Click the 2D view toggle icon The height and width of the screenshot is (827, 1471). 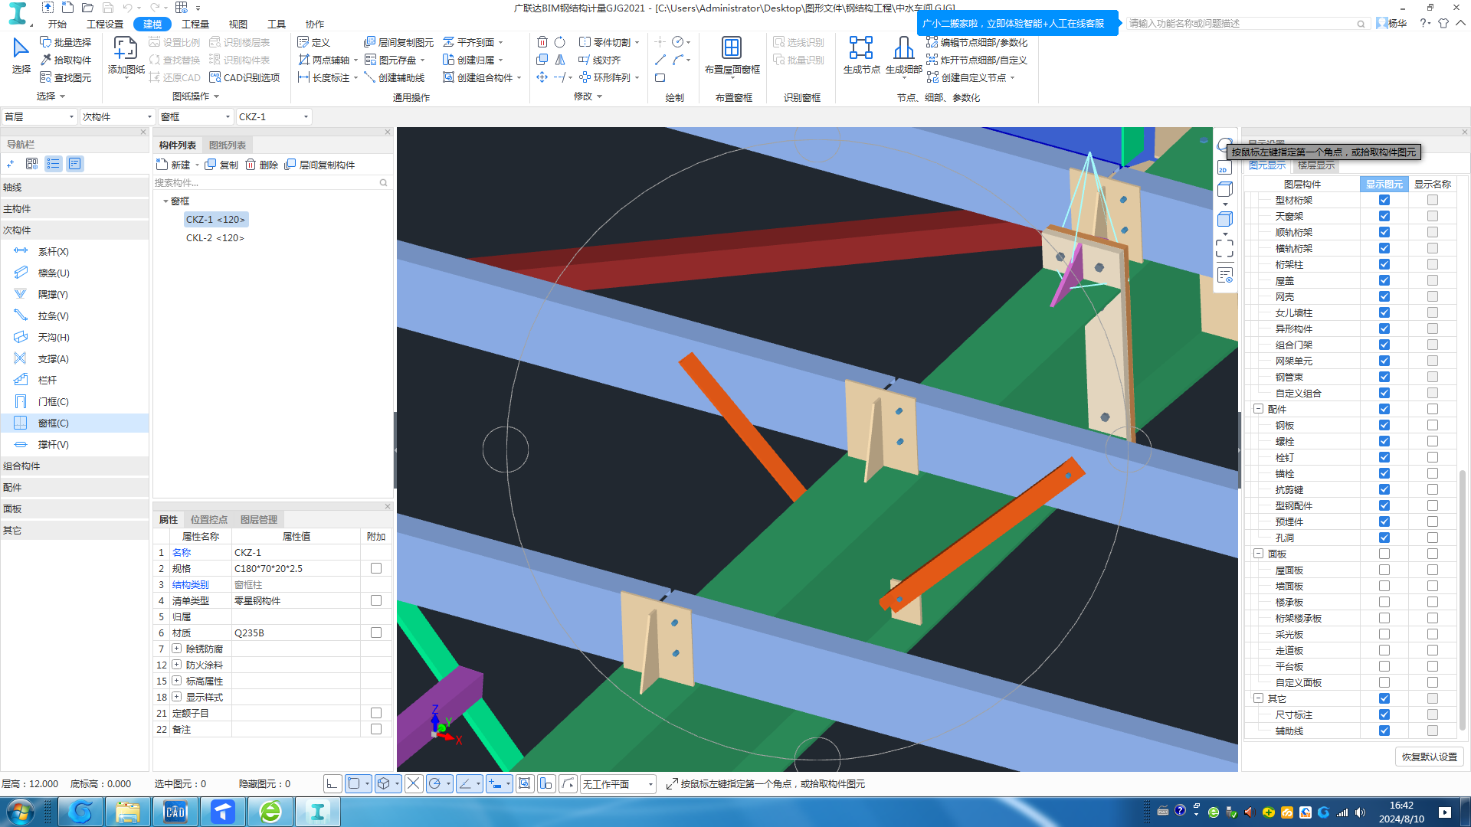[x=1224, y=168]
